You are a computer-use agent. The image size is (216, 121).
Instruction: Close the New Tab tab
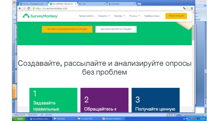point(105,4)
